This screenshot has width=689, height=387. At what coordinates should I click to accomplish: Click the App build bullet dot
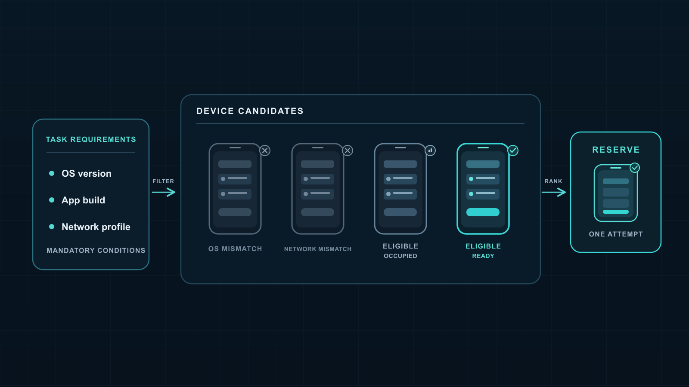(x=52, y=200)
